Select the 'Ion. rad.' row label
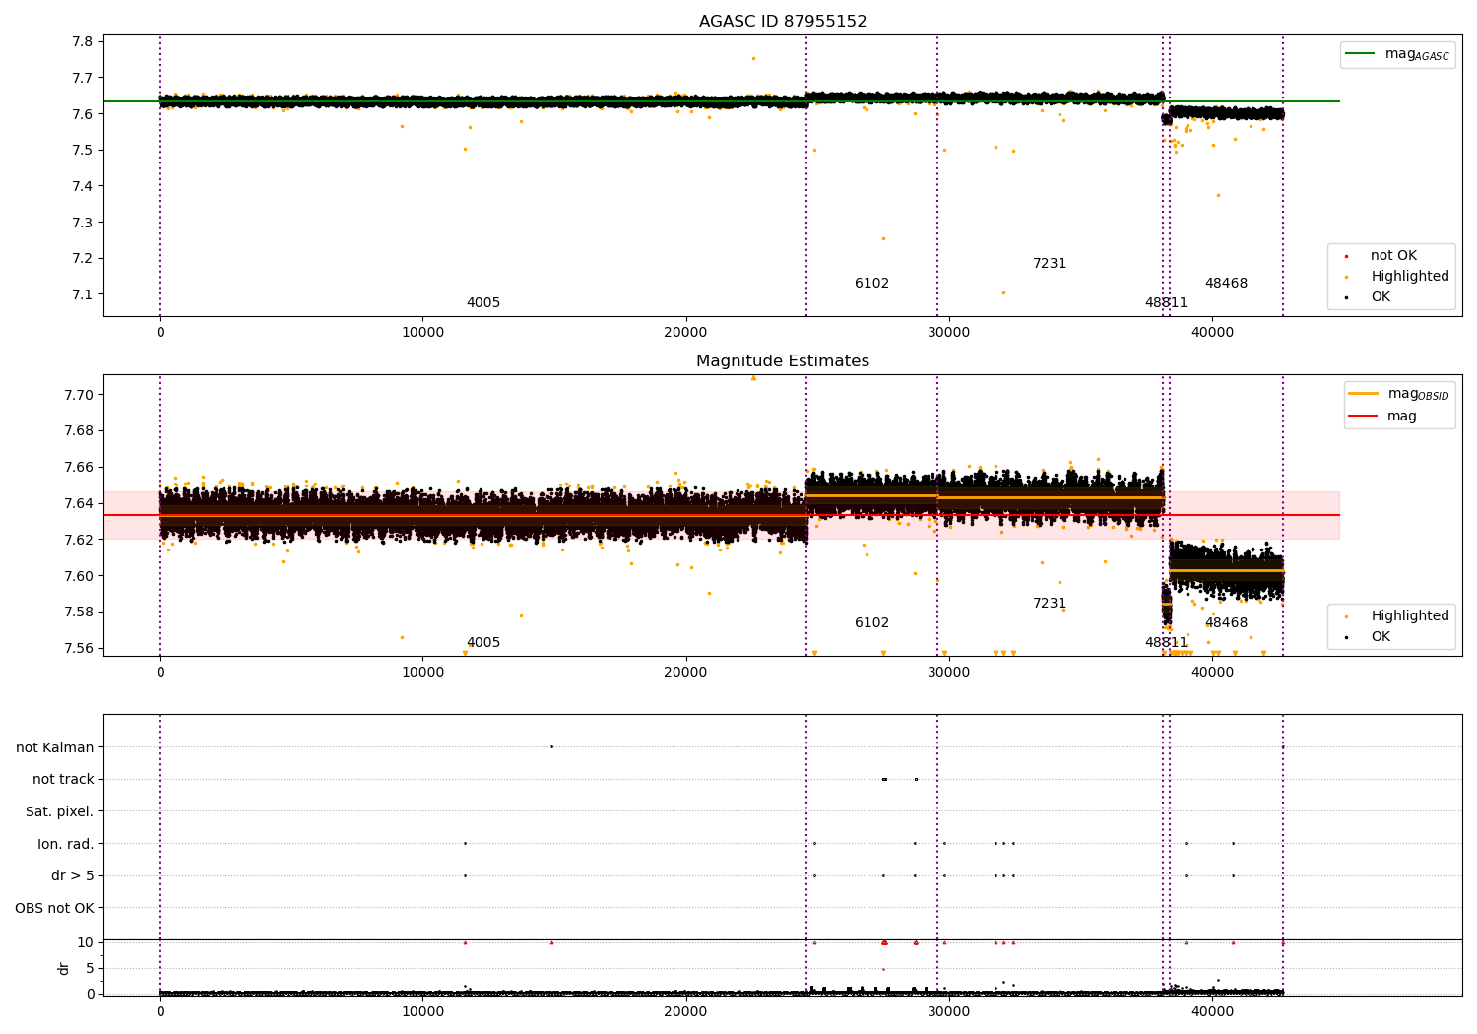Image resolution: width=1477 pixels, height=1034 pixels. [66, 844]
